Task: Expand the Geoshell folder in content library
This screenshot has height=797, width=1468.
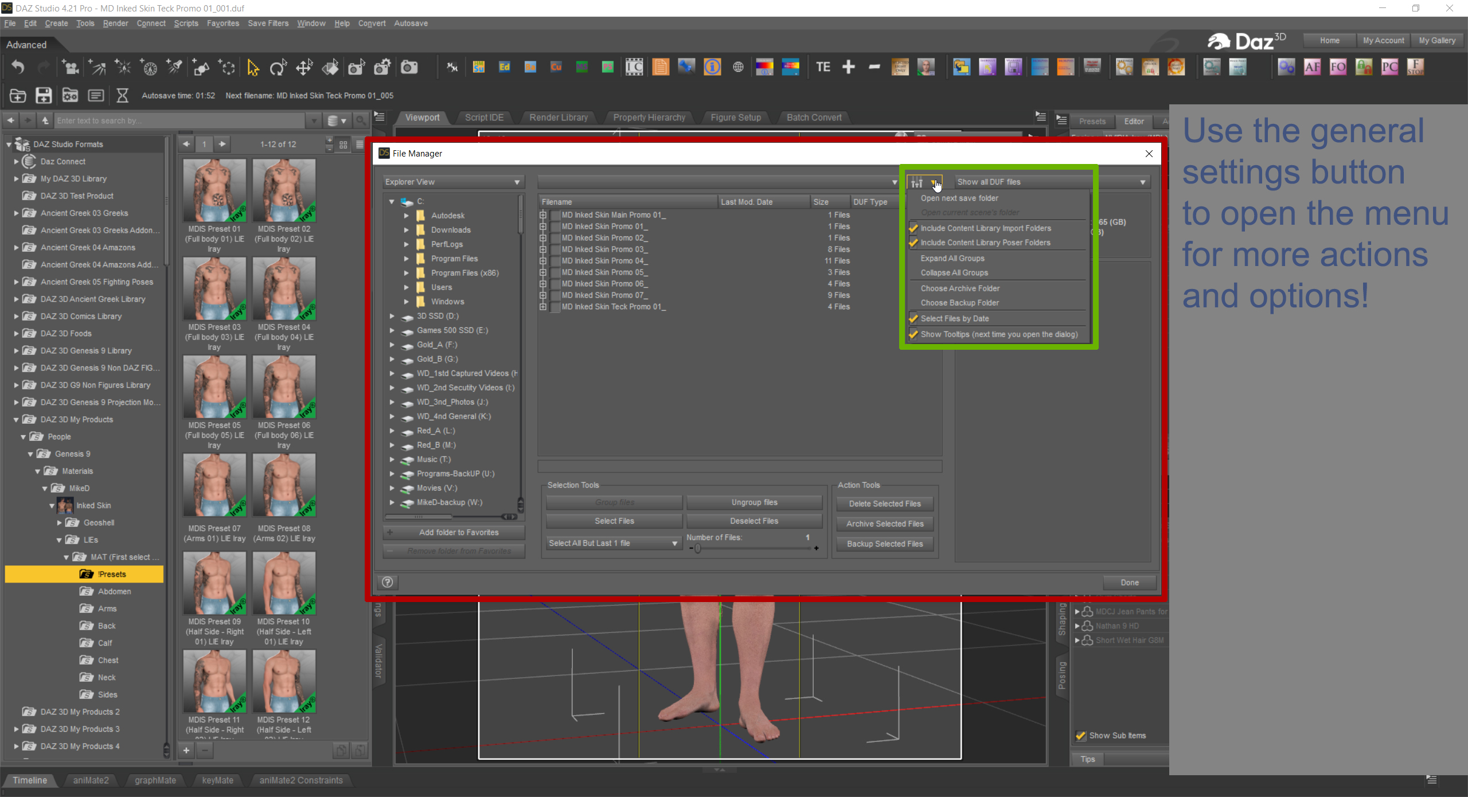Action: [x=59, y=522]
